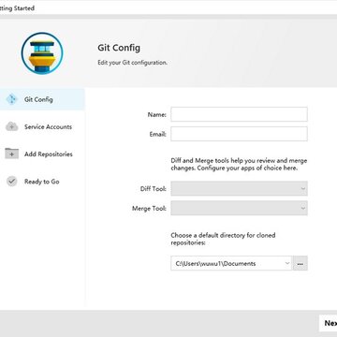Open the Diff Tool dropdown
Image resolution: width=337 pixels, height=337 pixels.
239,188
